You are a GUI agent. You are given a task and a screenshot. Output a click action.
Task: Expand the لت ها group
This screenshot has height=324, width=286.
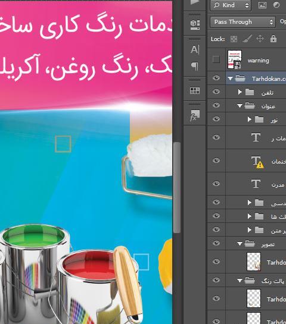249,216
